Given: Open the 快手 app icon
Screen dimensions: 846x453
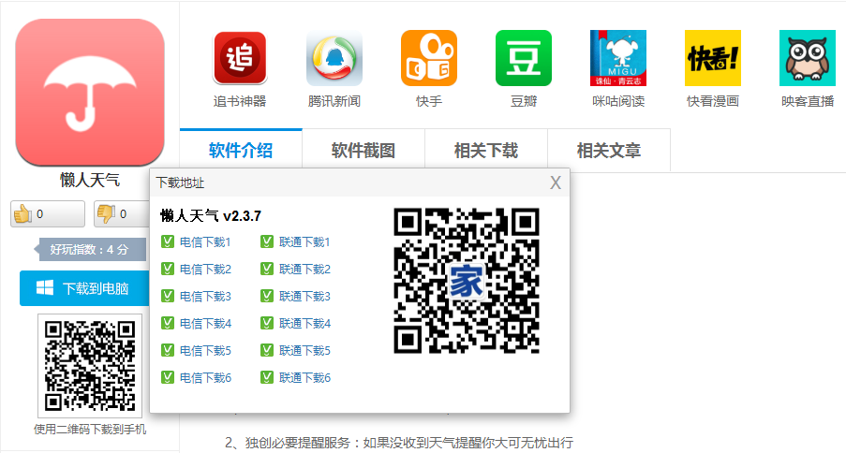Looking at the screenshot, I should click(x=429, y=58).
